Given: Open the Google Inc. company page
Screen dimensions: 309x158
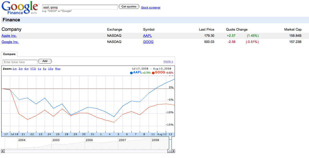Looking at the screenshot, I should [10, 42].
